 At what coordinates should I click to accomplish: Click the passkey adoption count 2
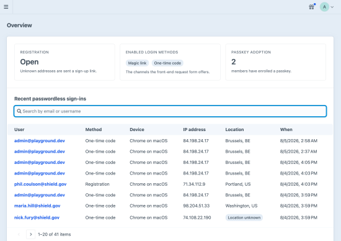pos(233,62)
